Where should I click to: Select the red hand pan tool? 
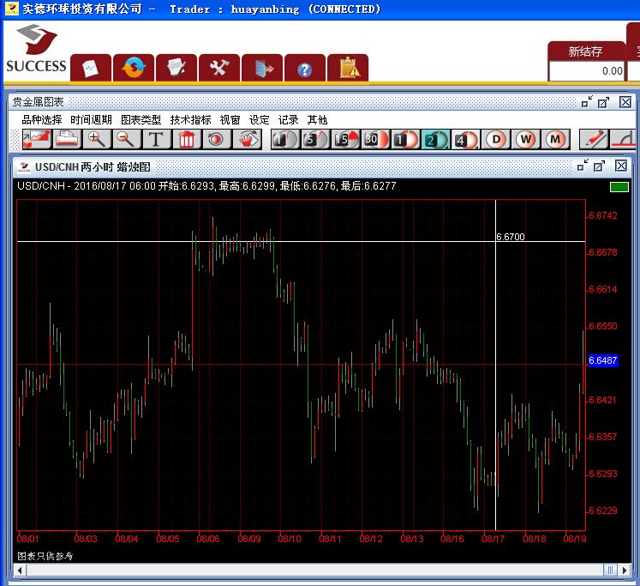pos(247,140)
